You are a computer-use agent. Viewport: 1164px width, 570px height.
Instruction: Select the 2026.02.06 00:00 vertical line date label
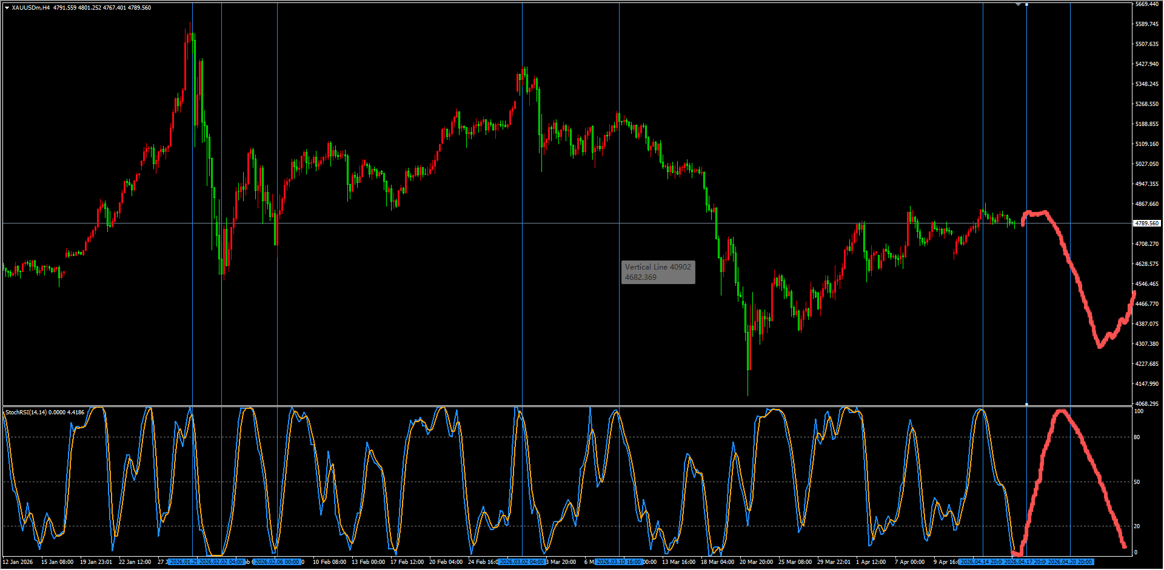(278, 562)
